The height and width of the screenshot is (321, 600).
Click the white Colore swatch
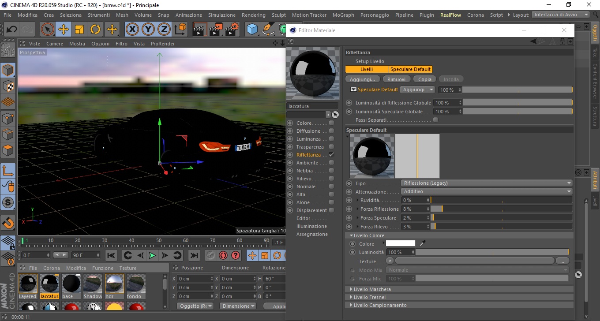(x=401, y=243)
